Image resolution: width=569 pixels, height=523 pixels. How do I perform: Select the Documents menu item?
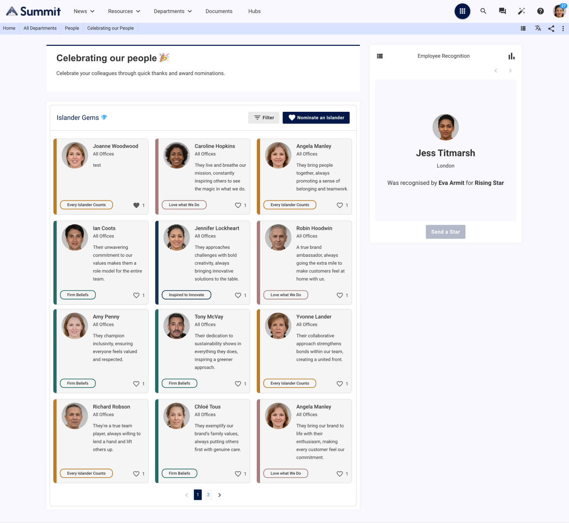[219, 11]
